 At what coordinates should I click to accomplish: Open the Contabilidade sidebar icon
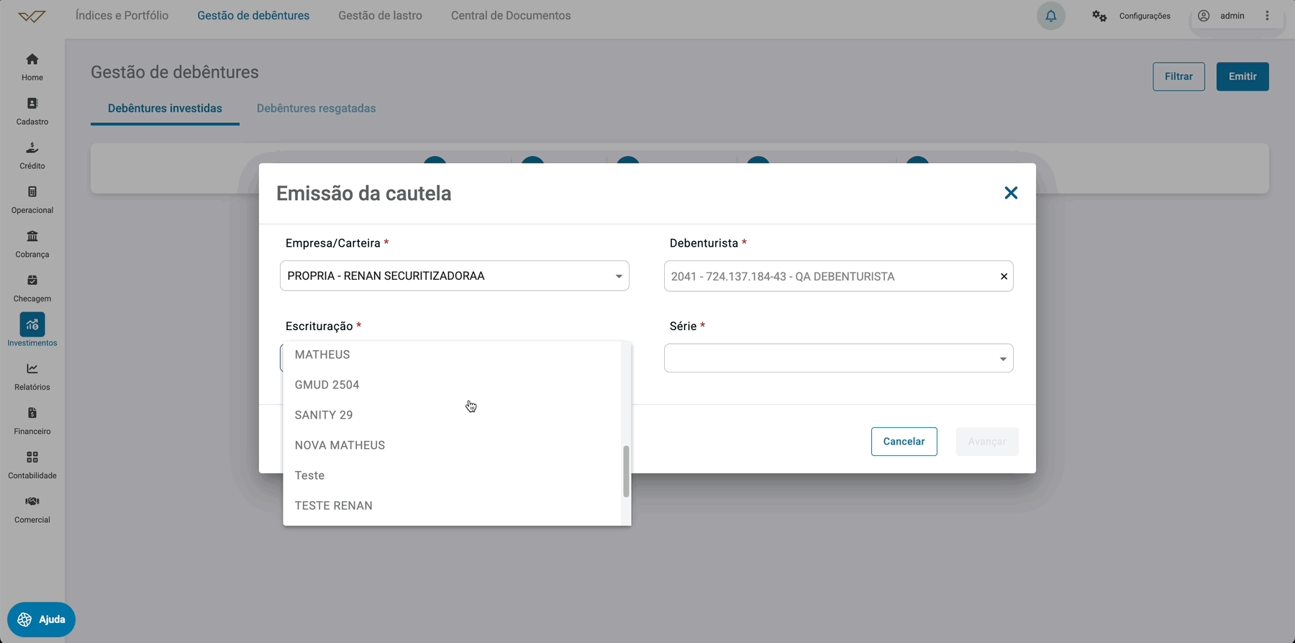tap(32, 457)
